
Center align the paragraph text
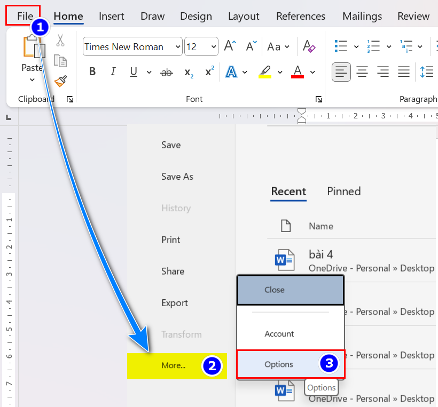coord(362,71)
